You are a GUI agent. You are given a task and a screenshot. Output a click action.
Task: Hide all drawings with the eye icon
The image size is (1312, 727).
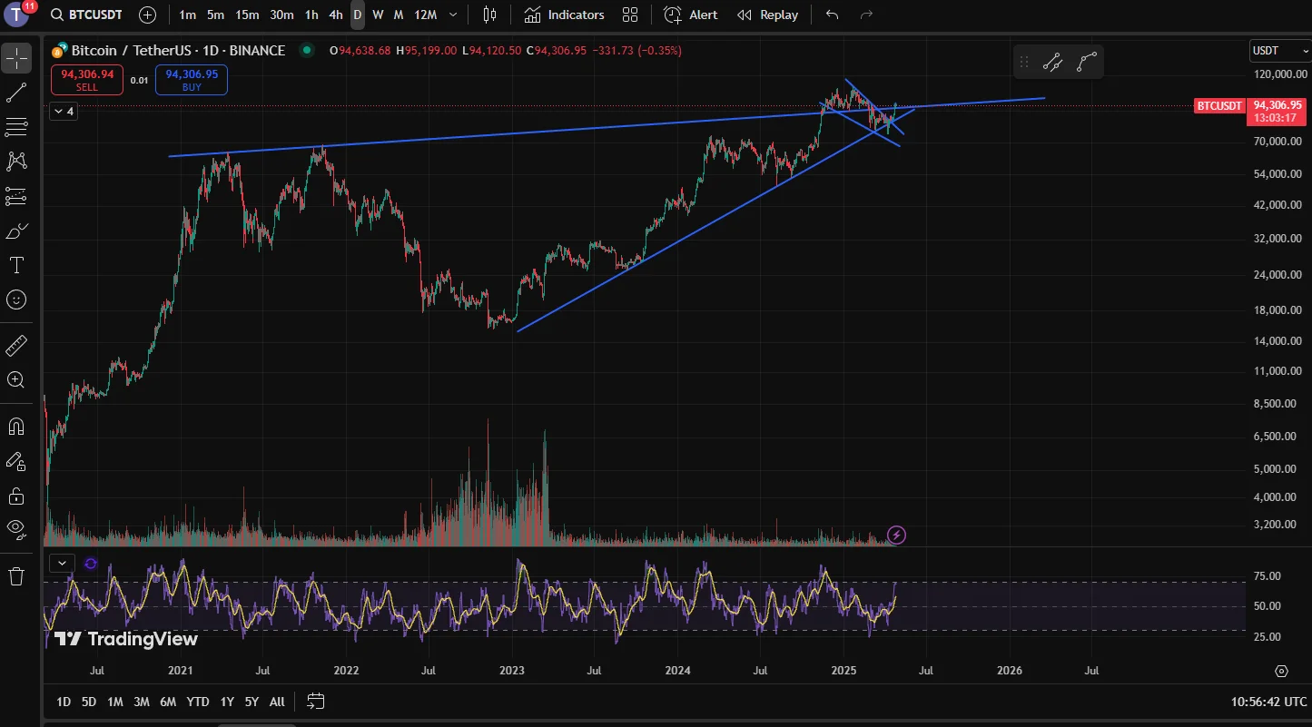coord(16,530)
